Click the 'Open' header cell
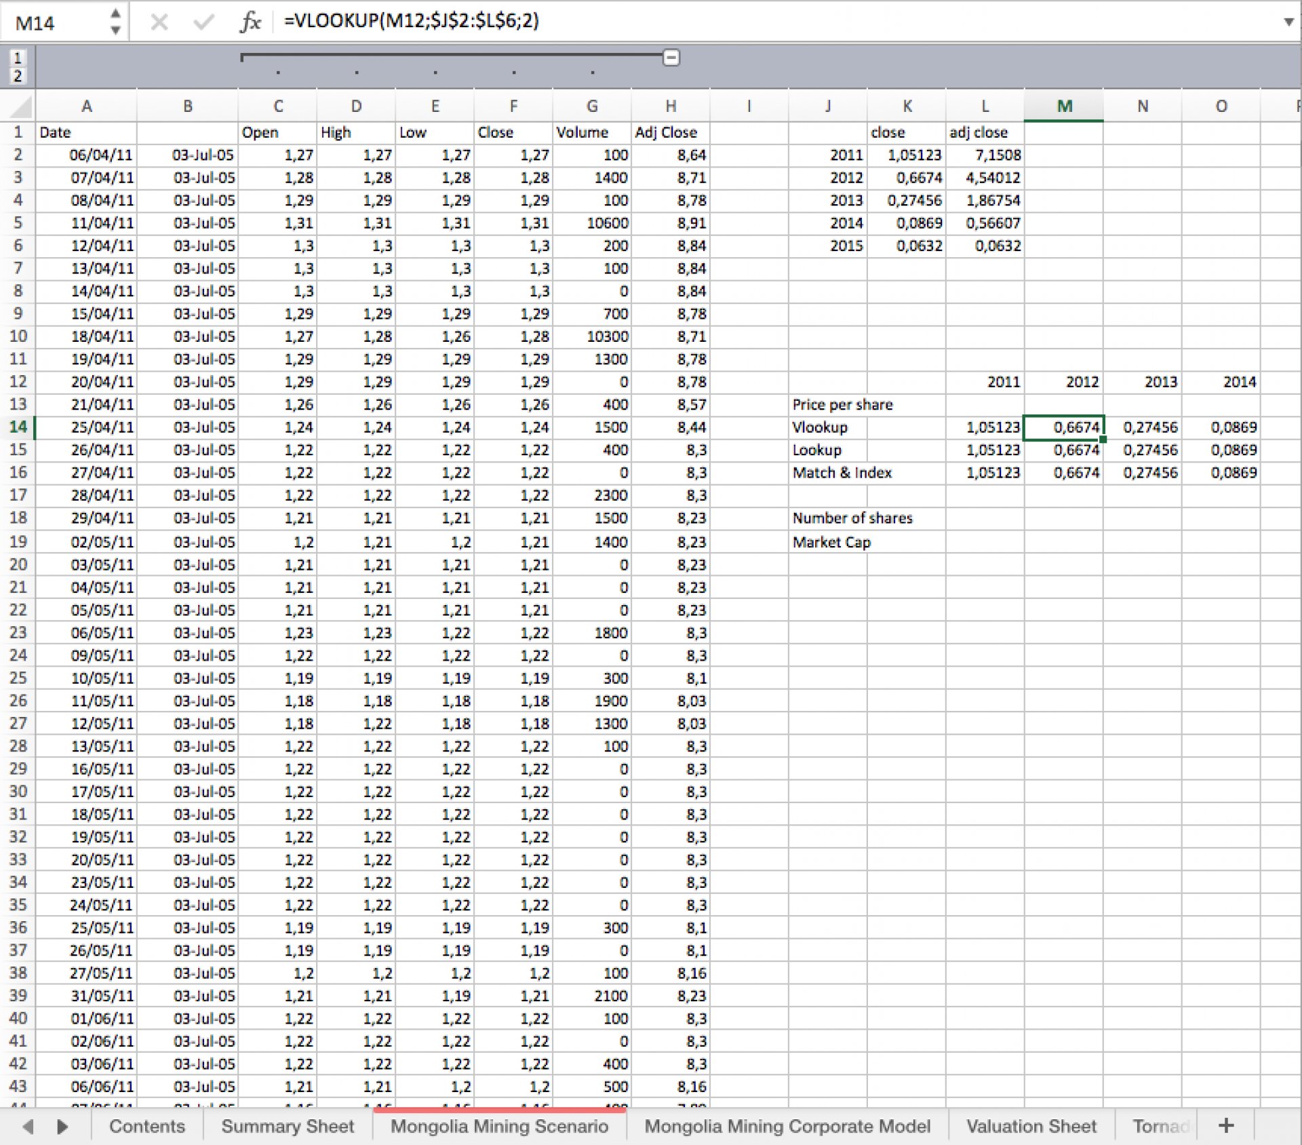 [x=277, y=133]
